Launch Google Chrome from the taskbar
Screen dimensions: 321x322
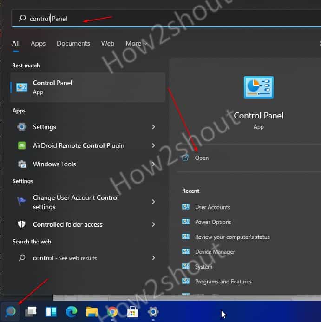112,312
